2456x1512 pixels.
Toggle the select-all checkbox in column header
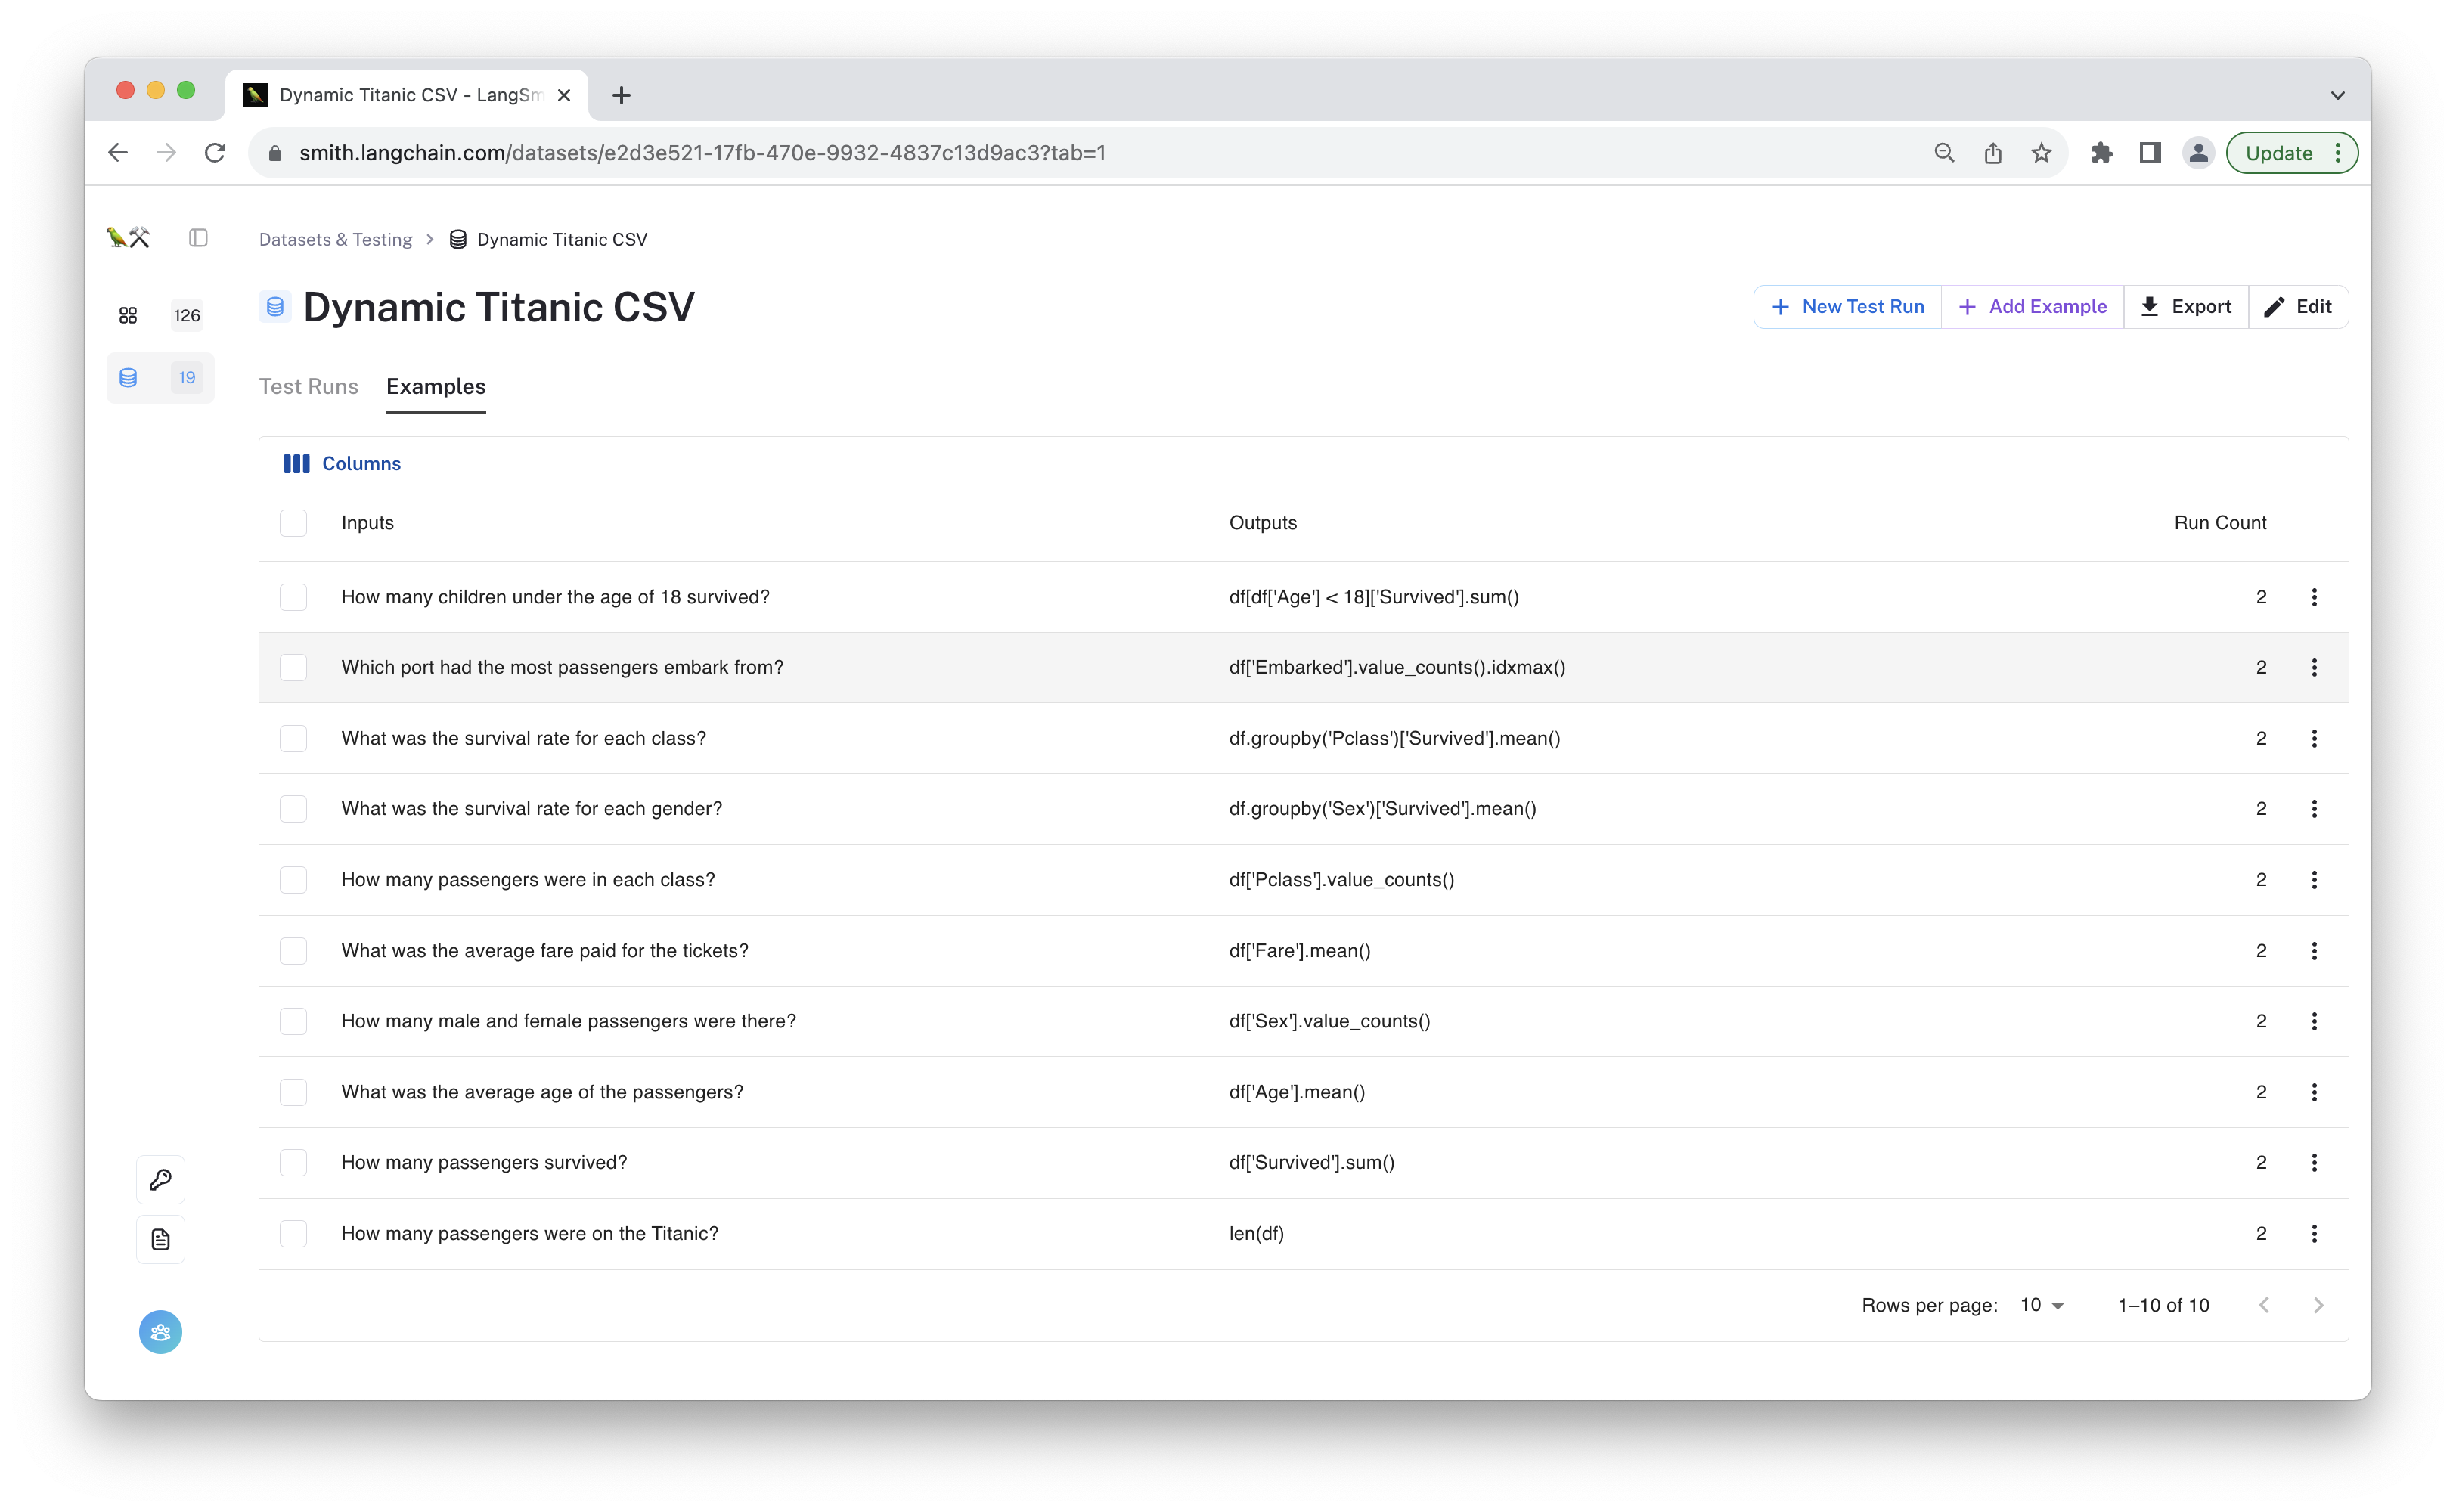click(x=295, y=522)
